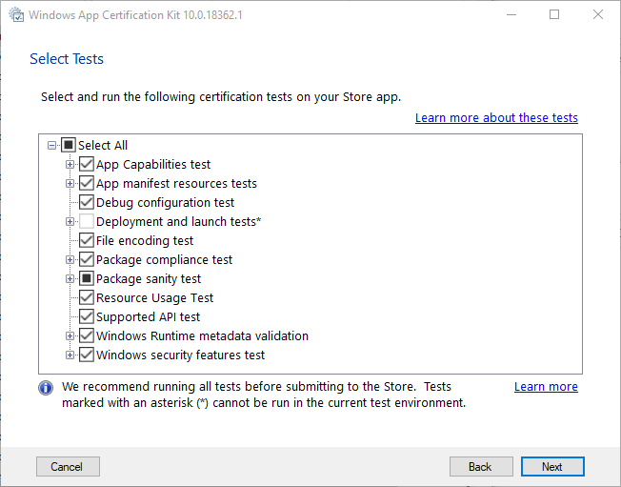Screen dimensions: 621x487
Task: Maximize the Certification Kit window
Action: tap(554, 14)
